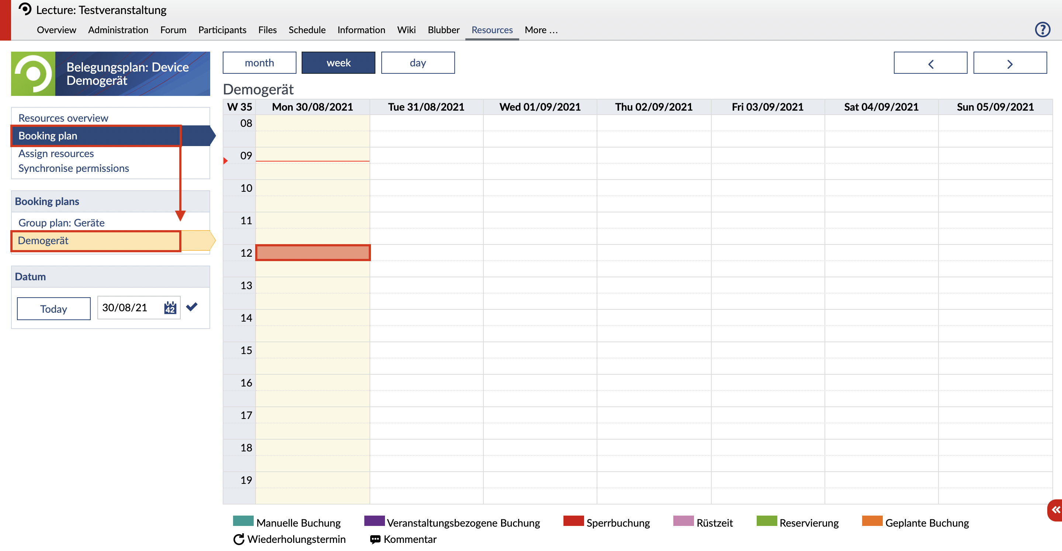Click the Stud.IP lecture logo icon
This screenshot has height=551, width=1062.
tap(25, 9)
